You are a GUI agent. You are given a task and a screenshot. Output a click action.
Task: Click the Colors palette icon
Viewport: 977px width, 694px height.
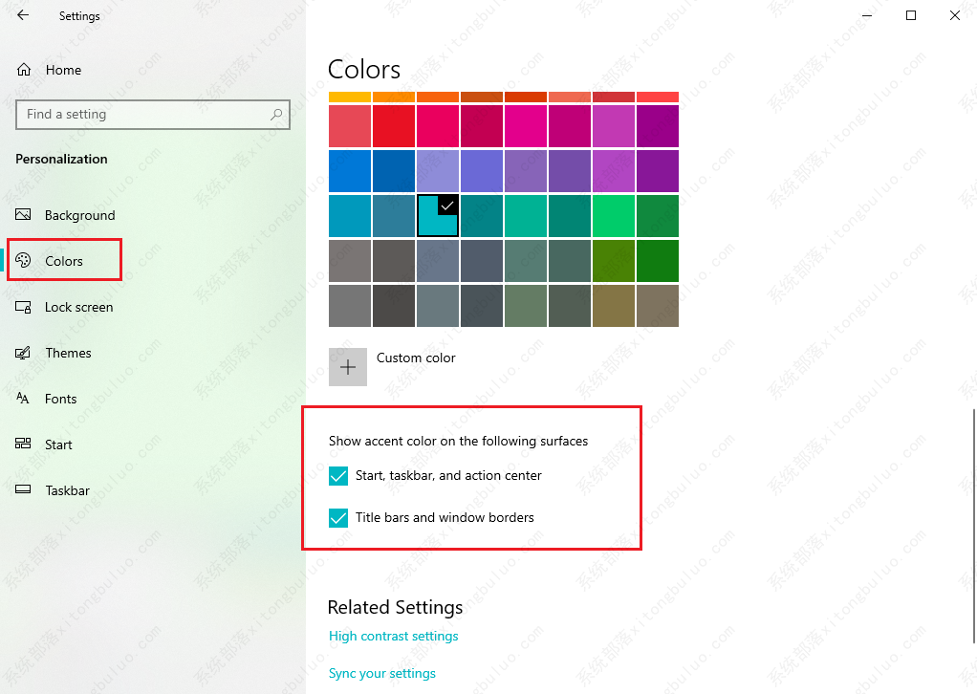(x=25, y=261)
